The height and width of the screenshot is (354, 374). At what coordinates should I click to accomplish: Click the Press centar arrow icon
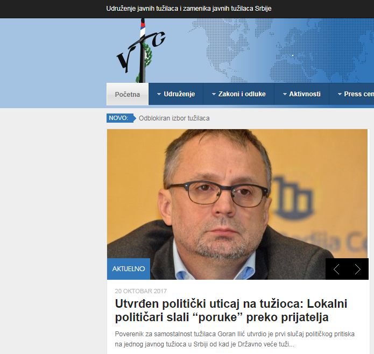[x=340, y=94]
